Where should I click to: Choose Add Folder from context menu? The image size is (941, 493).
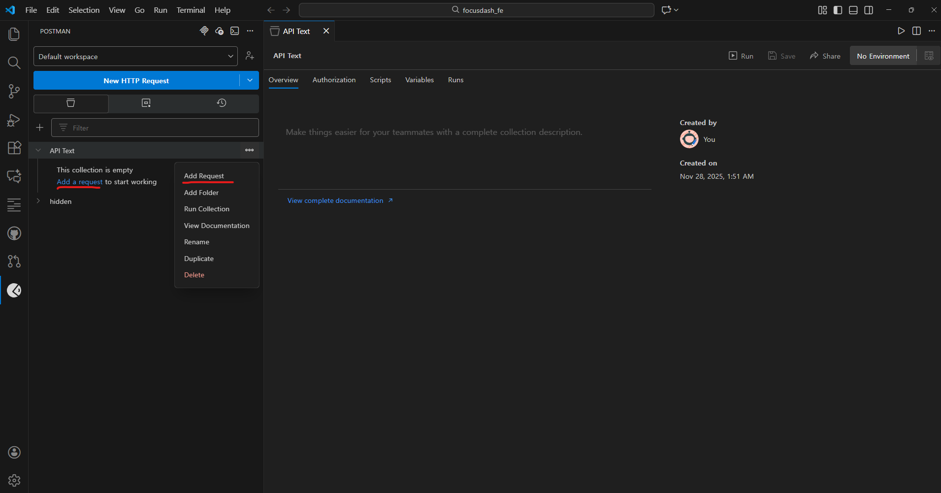click(201, 193)
